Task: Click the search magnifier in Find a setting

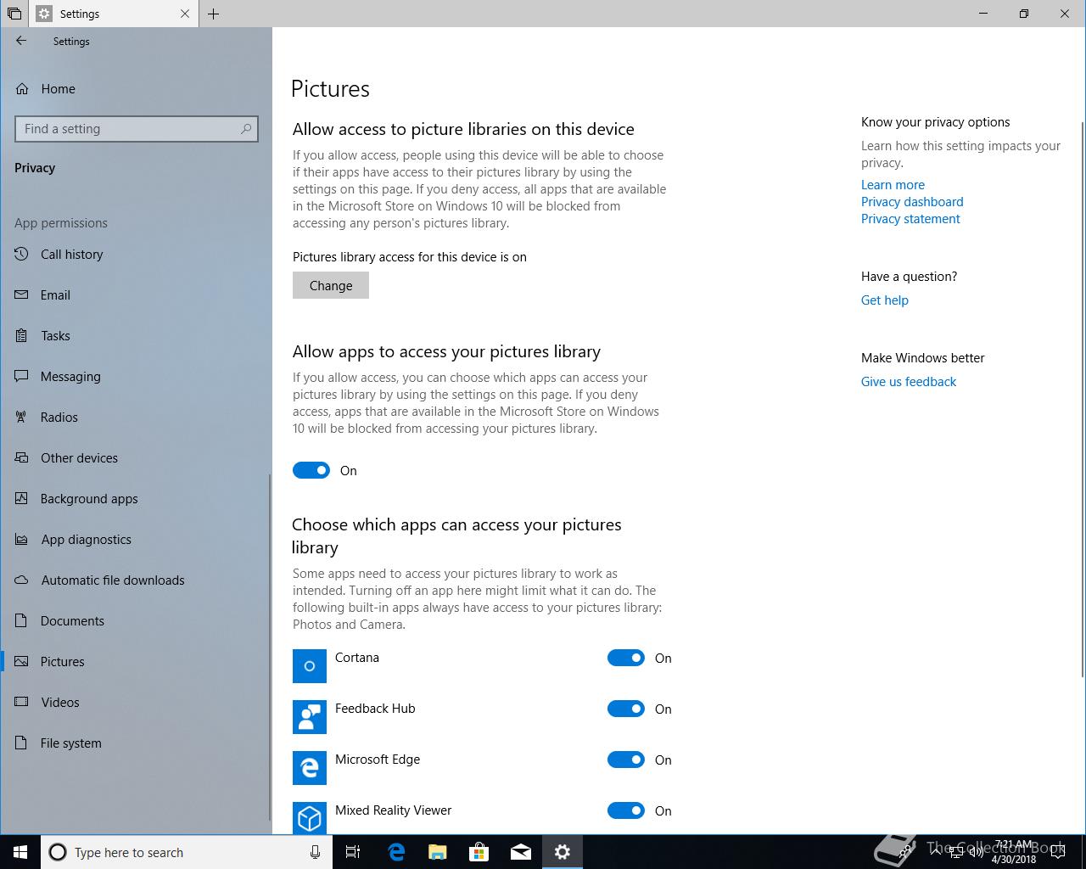Action: 246,129
